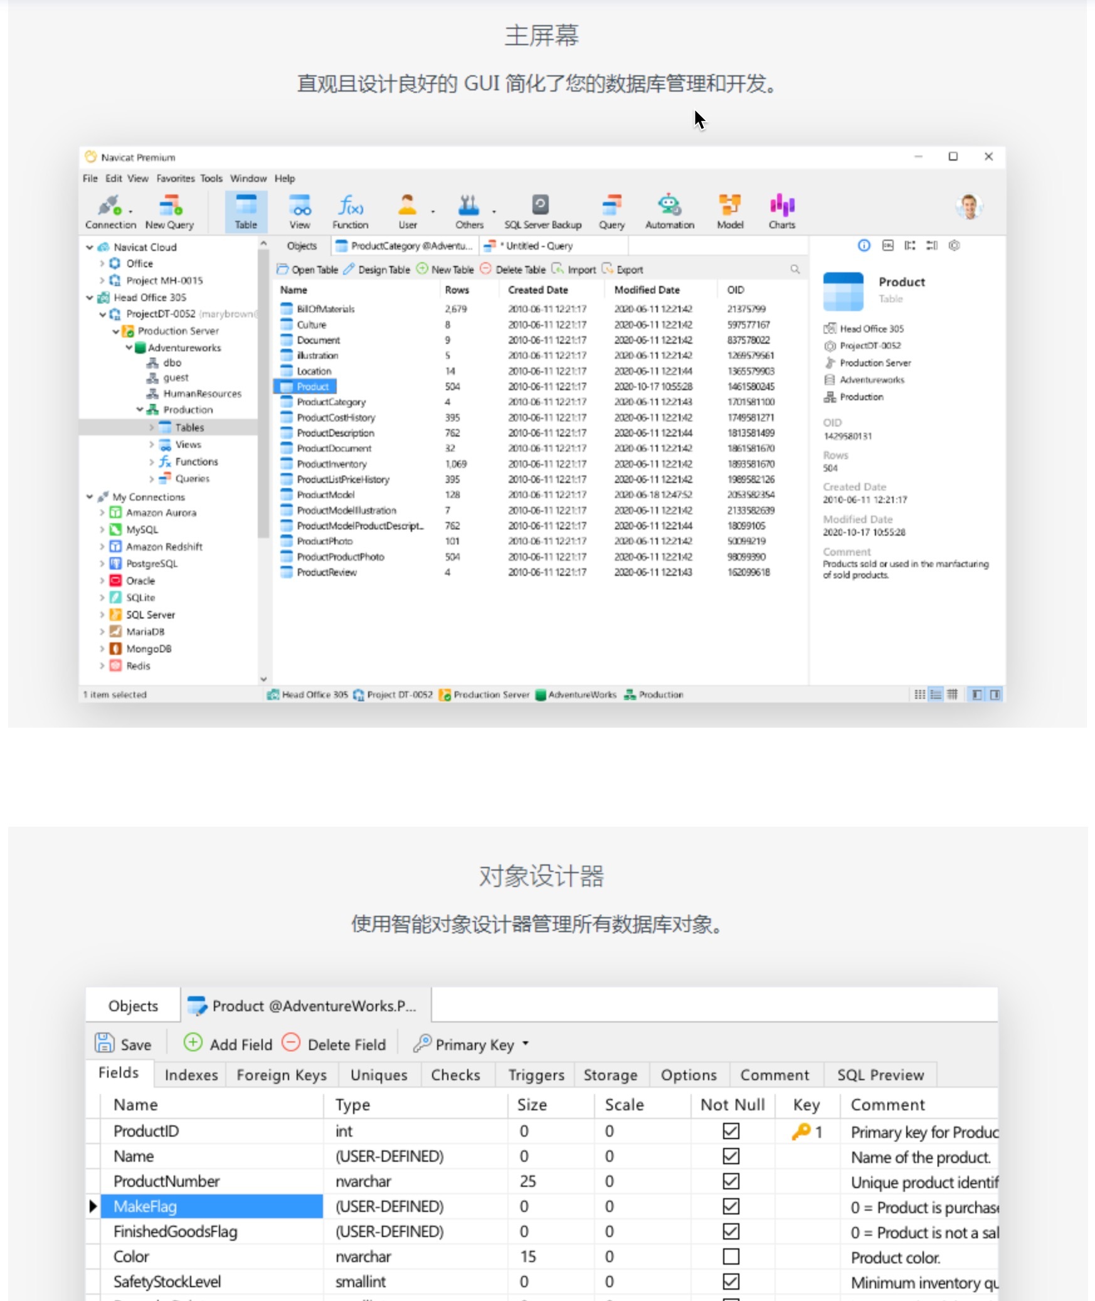Expand the Views tree node
Viewport: 1095px width, 1301px height.
[x=151, y=444]
